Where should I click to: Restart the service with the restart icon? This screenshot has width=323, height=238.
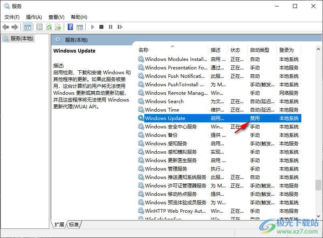tap(120, 27)
